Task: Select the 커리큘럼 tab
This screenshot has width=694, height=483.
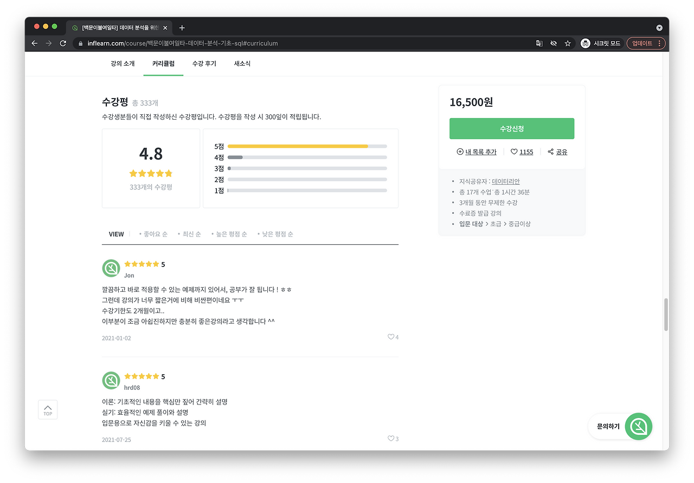Action: [x=163, y=63]
